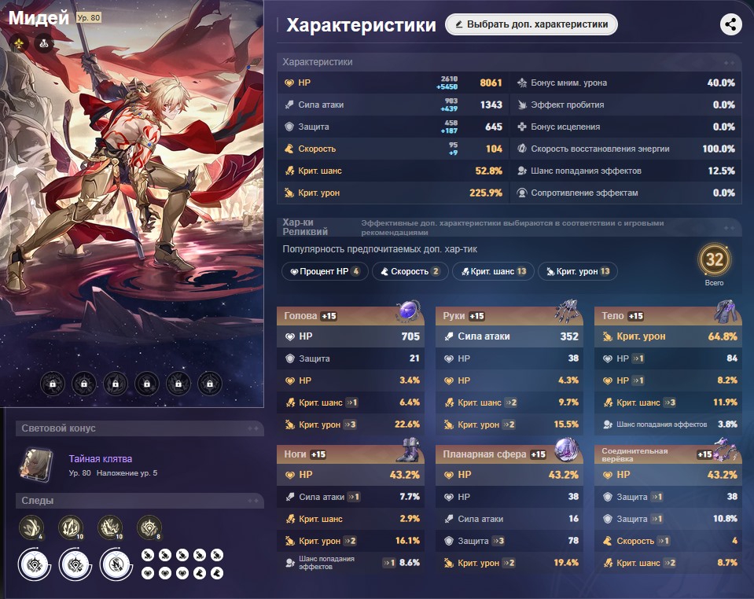This screenshot has height=599, width=754.
Task: Expand the Световой конус section header
Action: [x=140, y=428]
